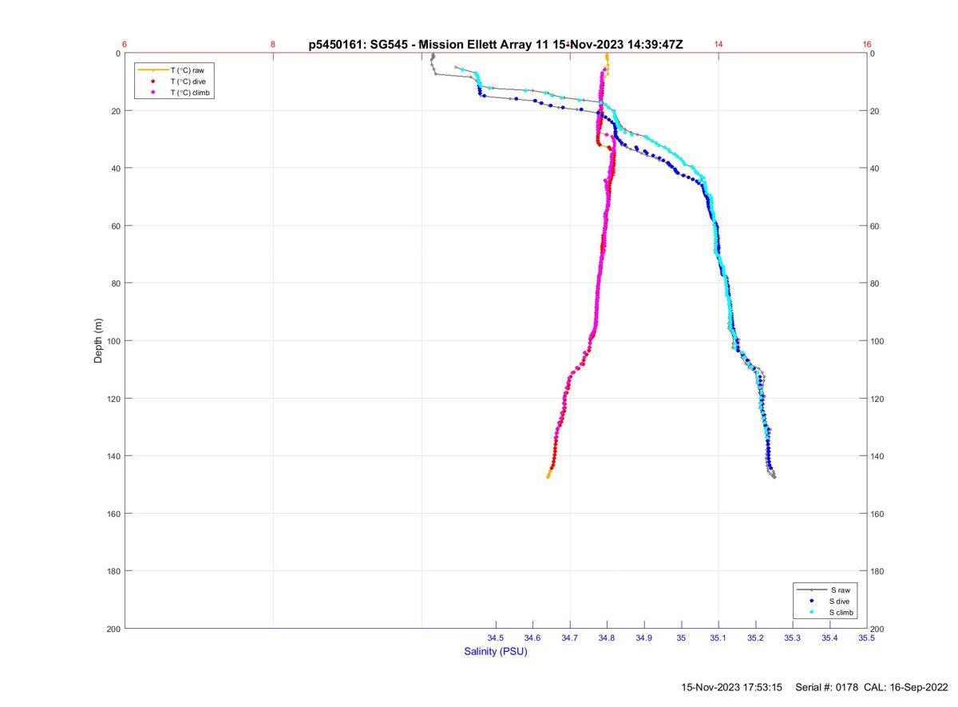958x707 pixels.
Task: Click the red temperature tick label 16
Action: (x=867, y=45)
